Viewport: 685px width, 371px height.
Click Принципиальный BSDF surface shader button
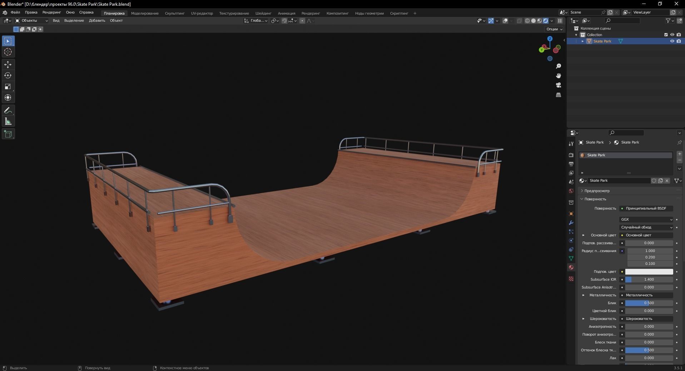click(x=646, y=209)
